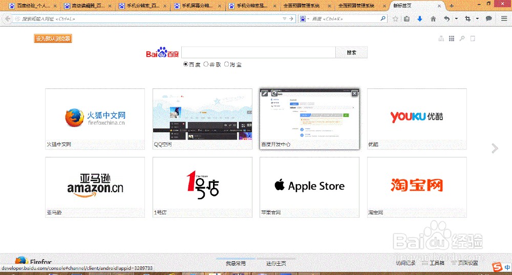512x275 pixels.
Task: Click the go arrow in the address bar
Action: tap(291, 19)
